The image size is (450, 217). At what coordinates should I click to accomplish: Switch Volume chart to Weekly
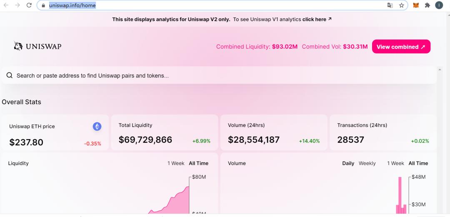point(367,163)
